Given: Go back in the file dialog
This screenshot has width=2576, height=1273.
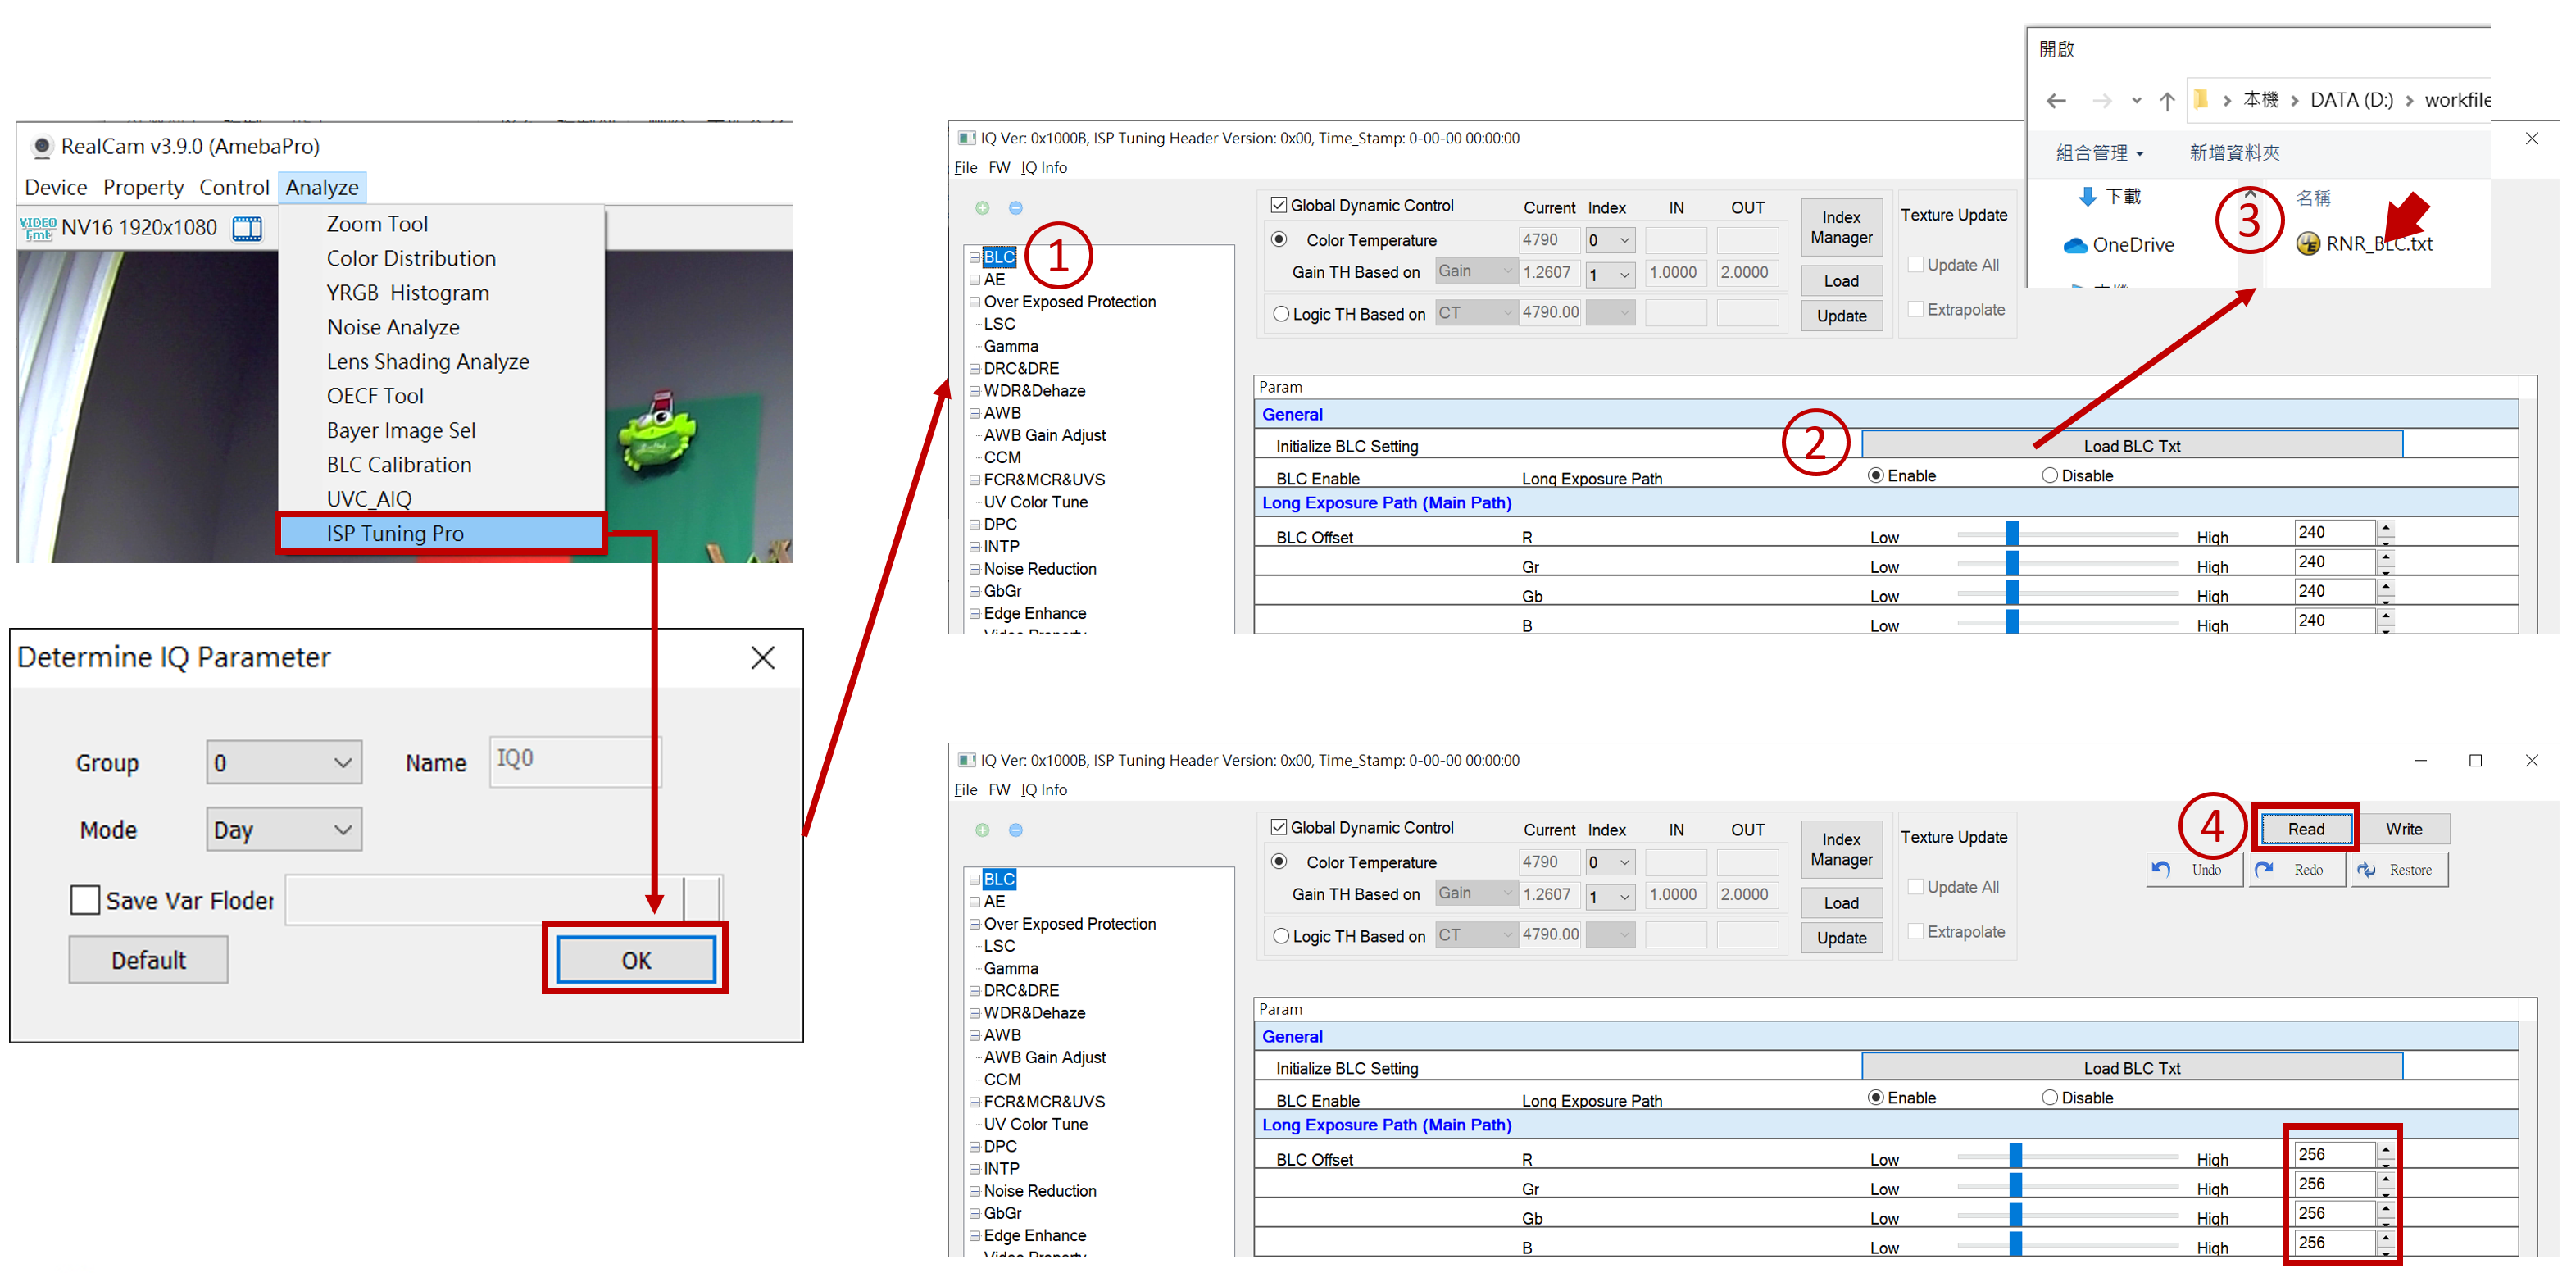Looking at the screenshot, I should point(2056,101).
